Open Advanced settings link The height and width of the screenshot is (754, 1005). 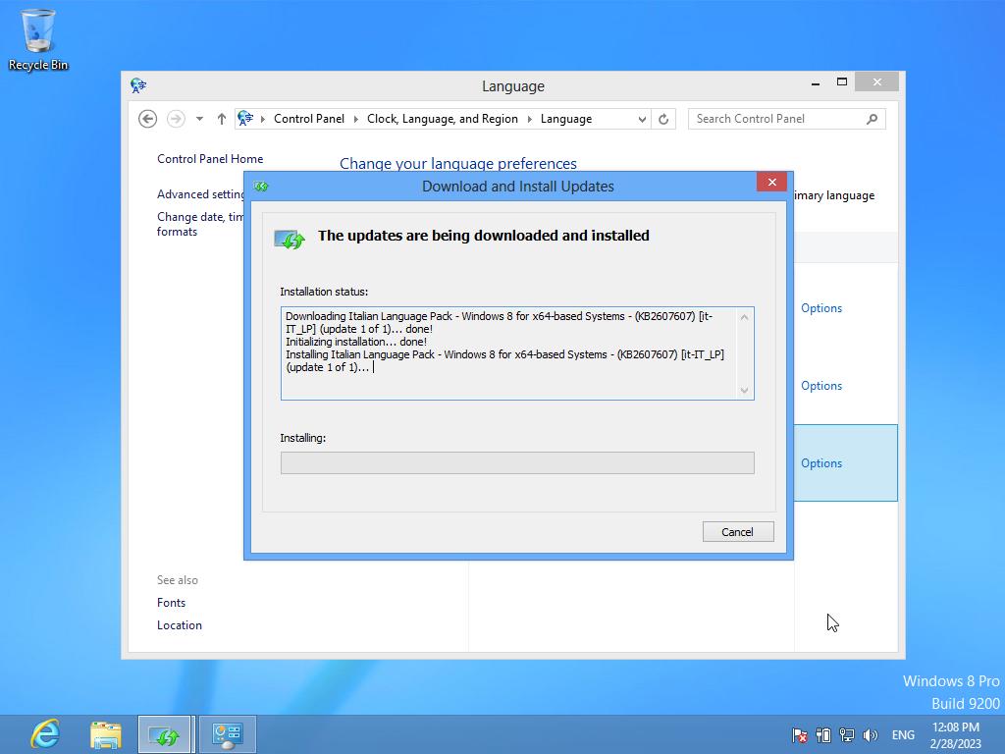[x=200, y=194]
